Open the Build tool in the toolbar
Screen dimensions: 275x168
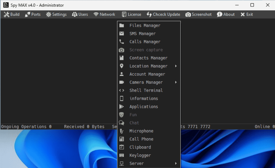[12, 14]
